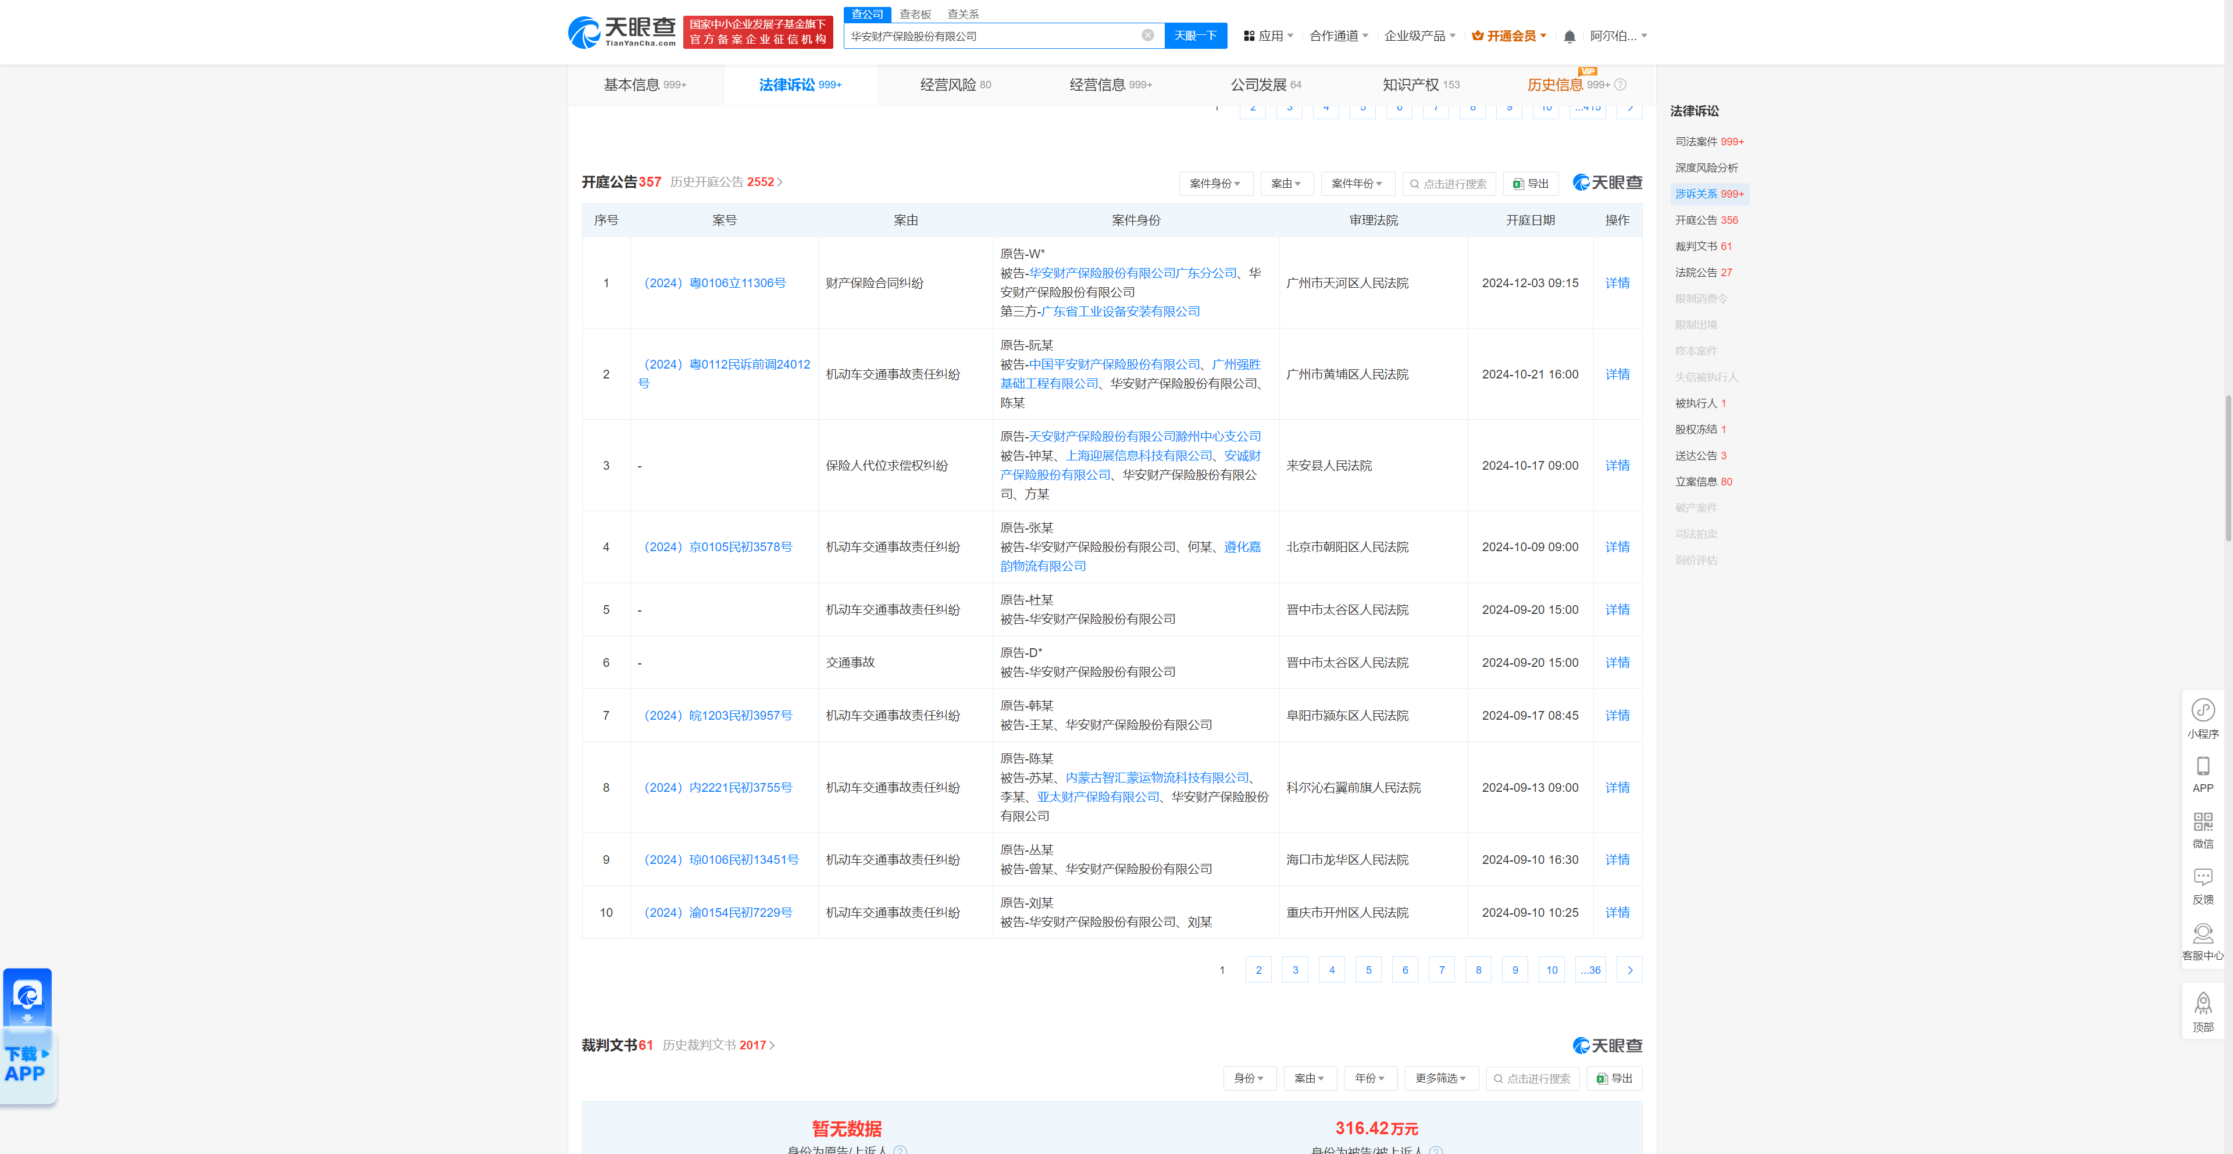
Task: Open sidebar item 涉诉关系 999+
Action: coord(1708,194)
